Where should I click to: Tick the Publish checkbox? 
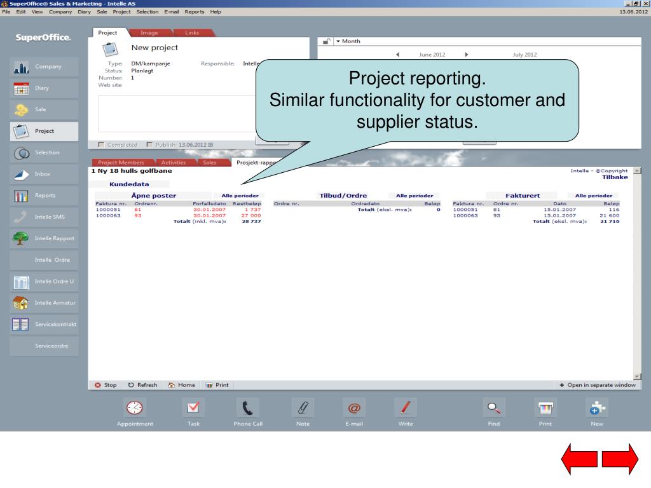point(149,144)
